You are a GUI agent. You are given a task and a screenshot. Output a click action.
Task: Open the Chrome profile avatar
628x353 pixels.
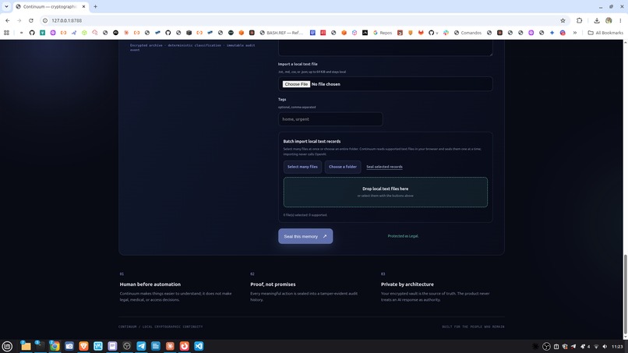609,20
